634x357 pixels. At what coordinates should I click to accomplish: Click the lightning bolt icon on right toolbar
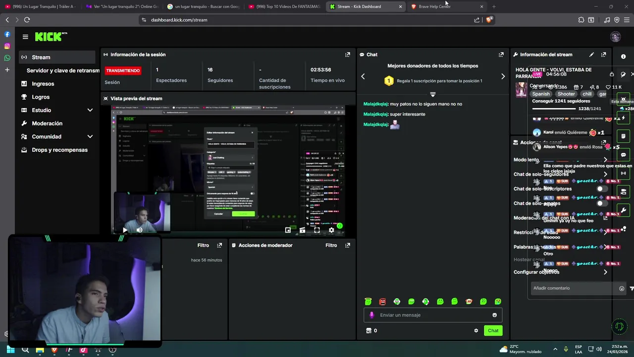coord(624,118)
